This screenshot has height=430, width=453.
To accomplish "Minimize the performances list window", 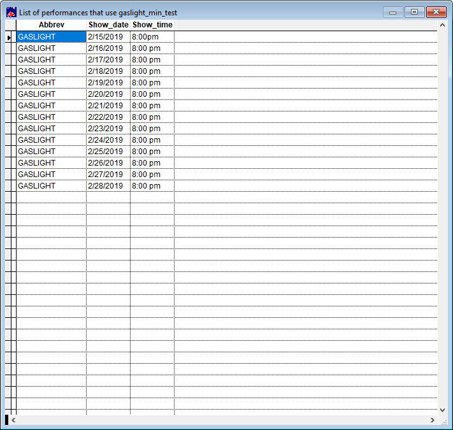I will pyautogui.click(x=393, y=12).
